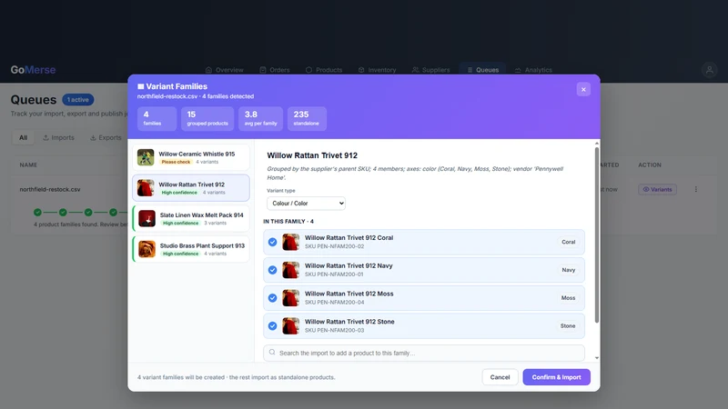Open the user profile avatar icon

(x=709, y=70)
